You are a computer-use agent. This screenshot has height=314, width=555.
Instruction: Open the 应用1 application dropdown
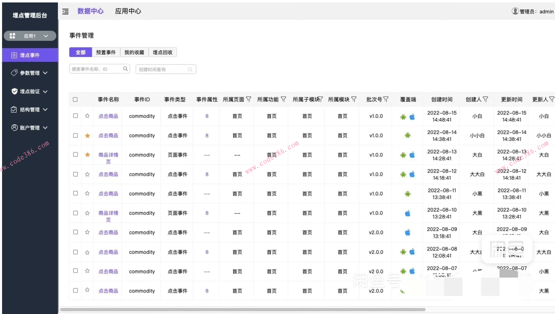coord(46,35)
